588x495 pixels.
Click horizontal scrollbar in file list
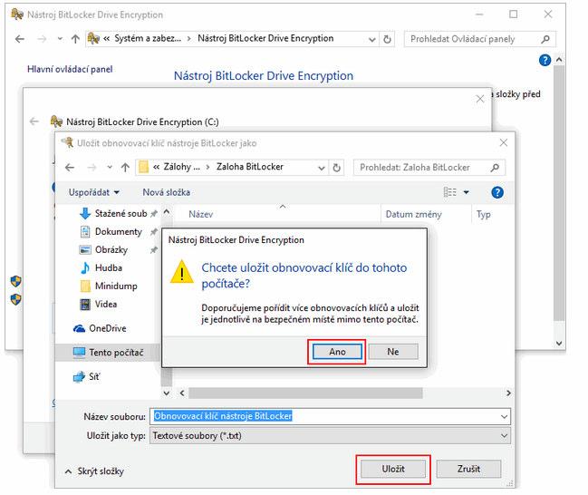pos(305,393)
